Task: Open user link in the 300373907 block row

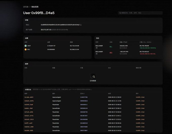Action: point(140,131)
